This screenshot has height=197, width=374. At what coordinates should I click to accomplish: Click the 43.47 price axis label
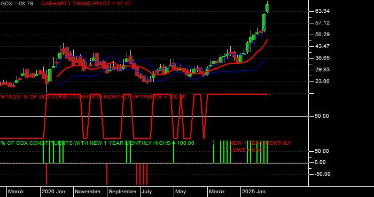coord(322,46)
